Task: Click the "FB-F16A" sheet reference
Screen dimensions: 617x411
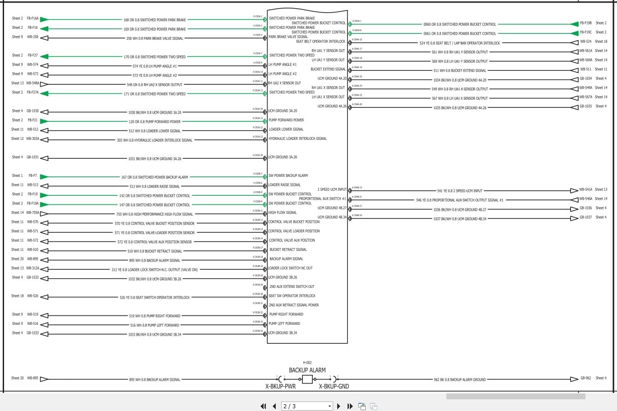Action: [x=32, y=18]
